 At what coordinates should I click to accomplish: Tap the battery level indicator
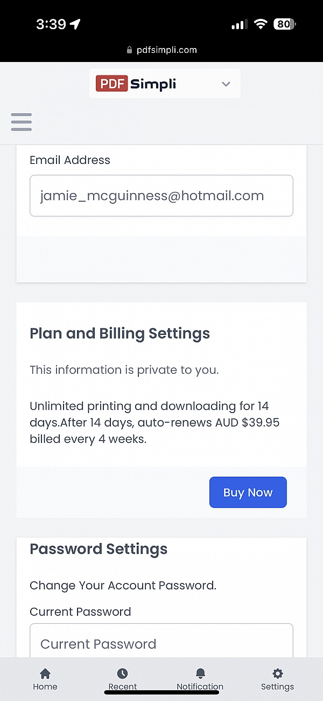tap(284, 24)
